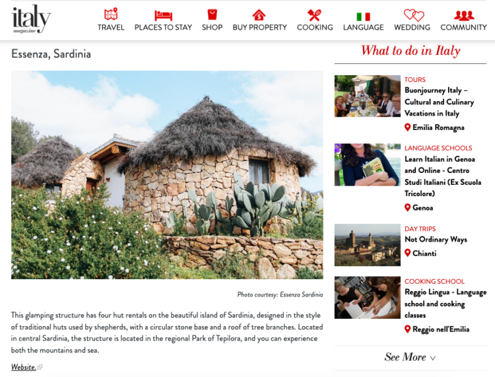Click the COOKING SCHOOL category label
This screenshot has height=377, width=495.
[x=434, y=281]
